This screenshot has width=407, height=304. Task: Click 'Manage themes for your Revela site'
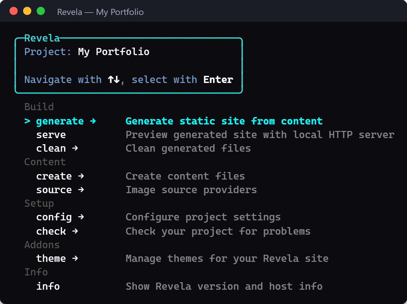point(227,258)
